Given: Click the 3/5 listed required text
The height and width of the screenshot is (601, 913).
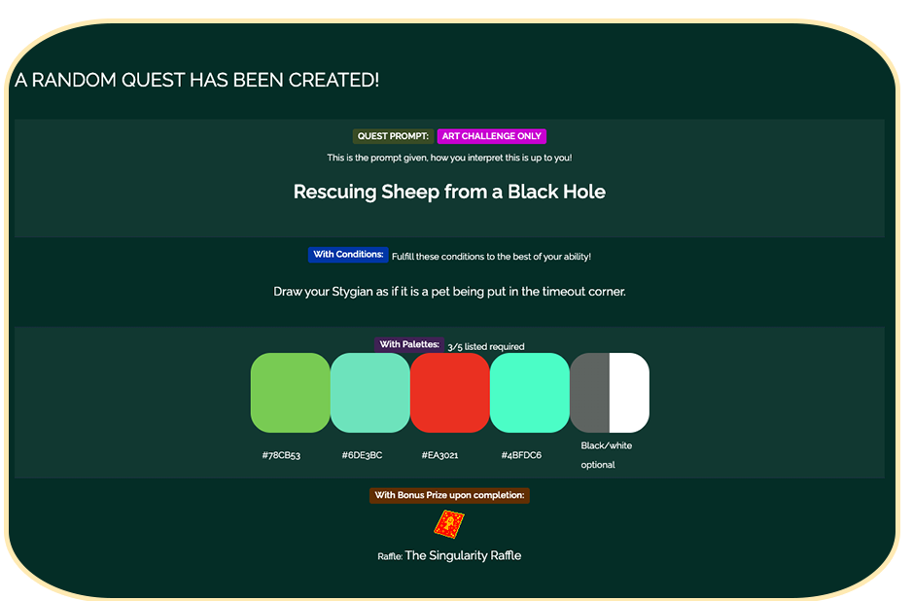Looking at the screenshot, I should tap(486, 346).
